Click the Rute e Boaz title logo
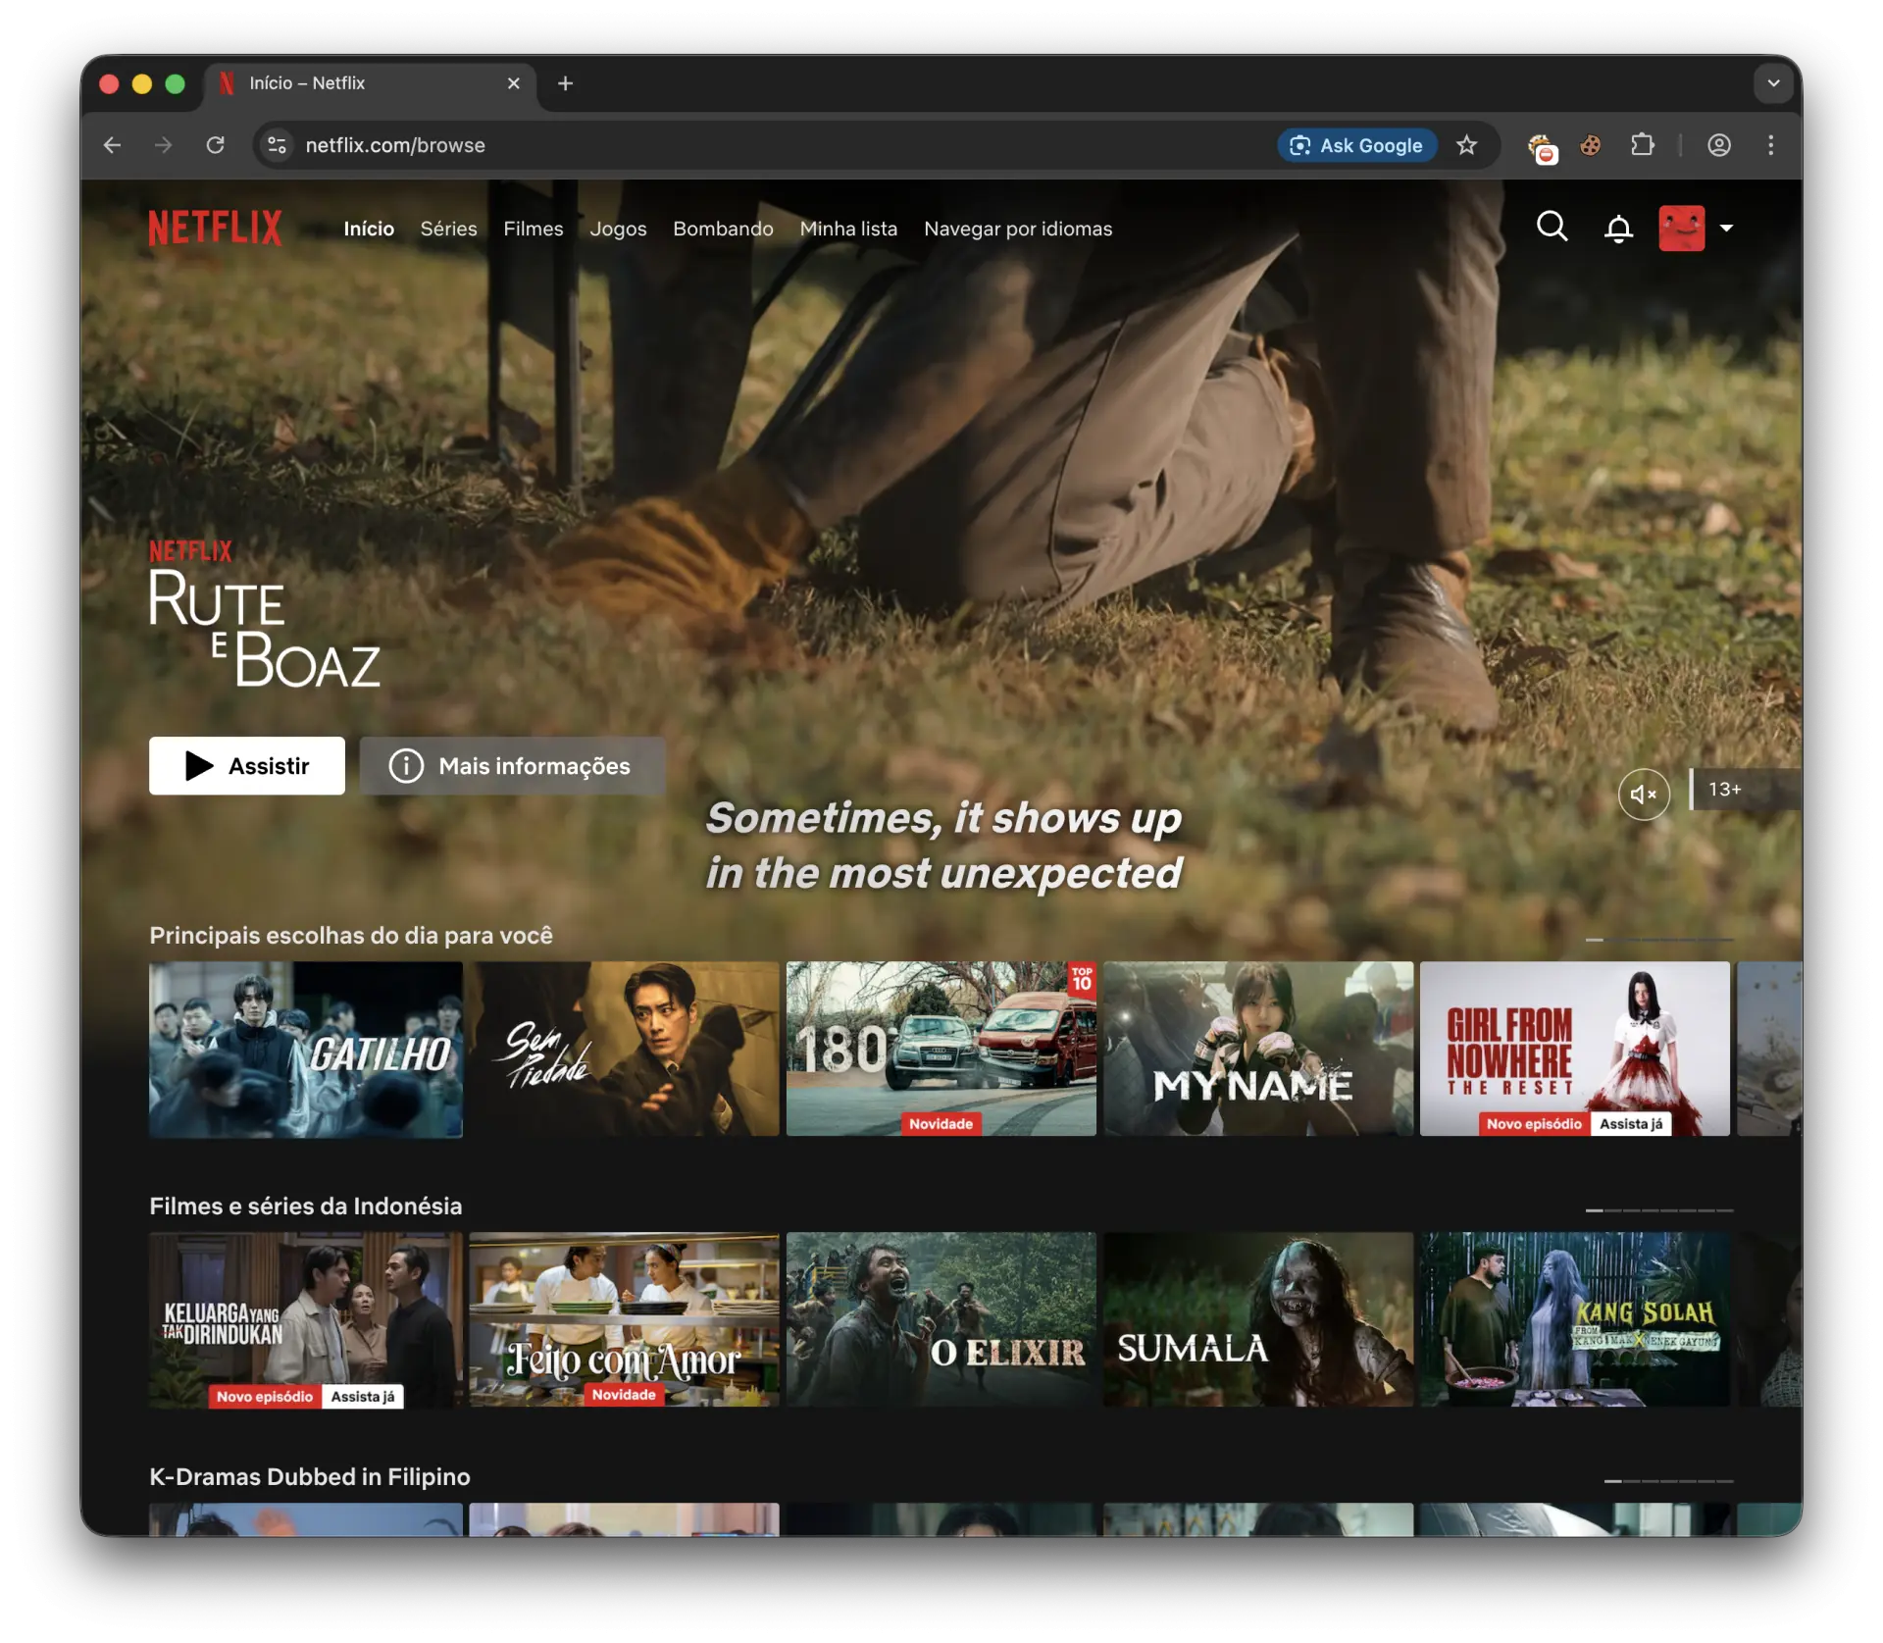The height and width of the screenshot is (1643, 1883). pos(264,613)
